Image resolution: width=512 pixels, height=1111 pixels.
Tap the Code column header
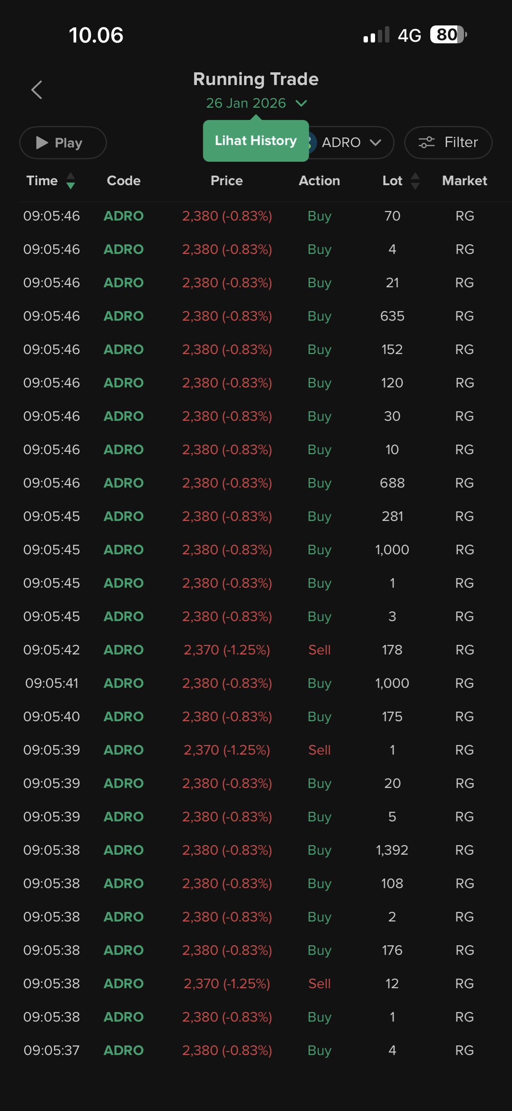124,181
